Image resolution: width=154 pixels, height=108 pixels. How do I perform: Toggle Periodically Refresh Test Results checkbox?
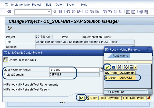pos(5,89)
